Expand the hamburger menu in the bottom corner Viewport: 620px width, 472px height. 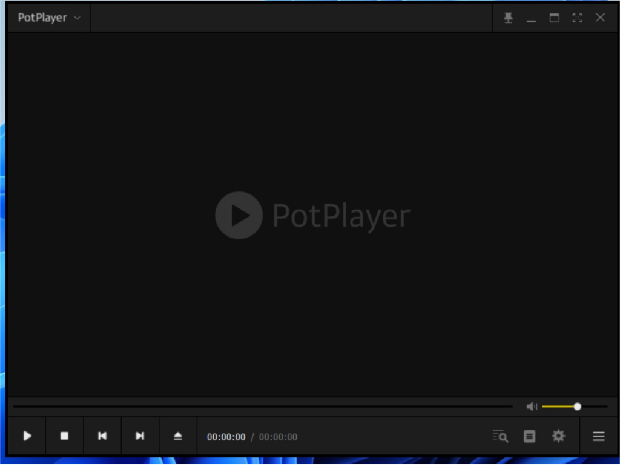598,436
